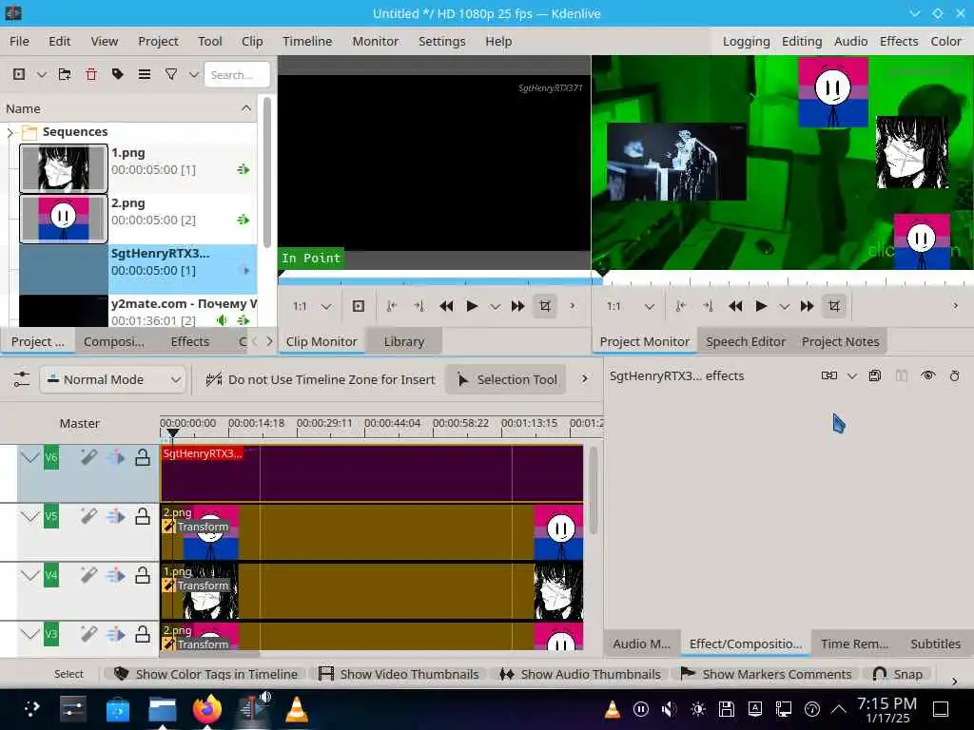974x730 pixels.
Task: Open Clip Monitor play options dropdown arrow
Action: (495, 307)
